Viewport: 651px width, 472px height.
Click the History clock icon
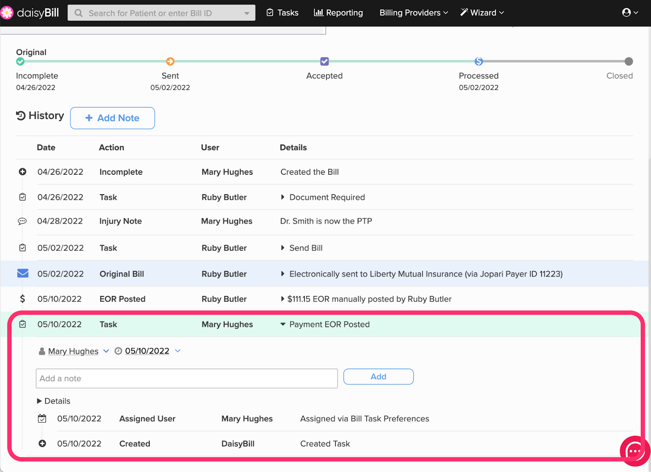click(21, 116)
